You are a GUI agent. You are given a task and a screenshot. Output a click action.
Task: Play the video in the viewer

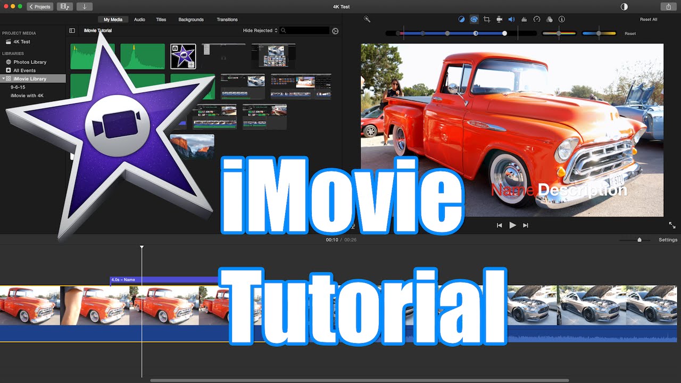(x=512, y=226)
